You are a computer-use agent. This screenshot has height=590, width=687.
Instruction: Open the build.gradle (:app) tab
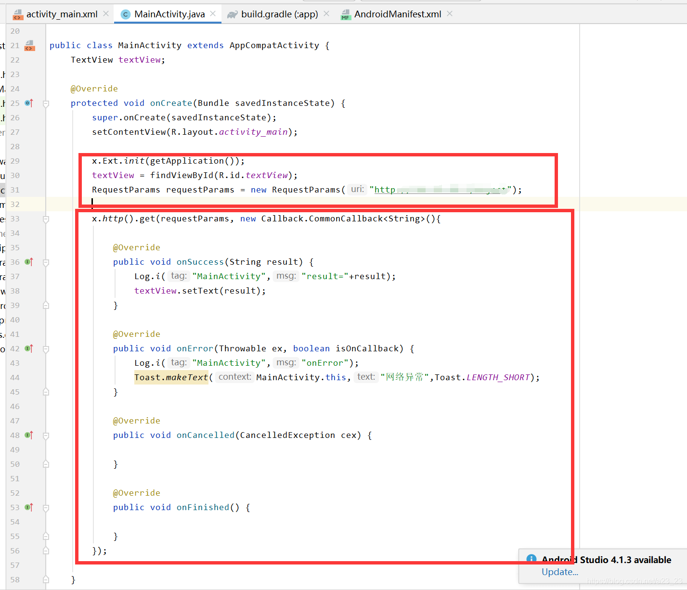coord(278,14)
